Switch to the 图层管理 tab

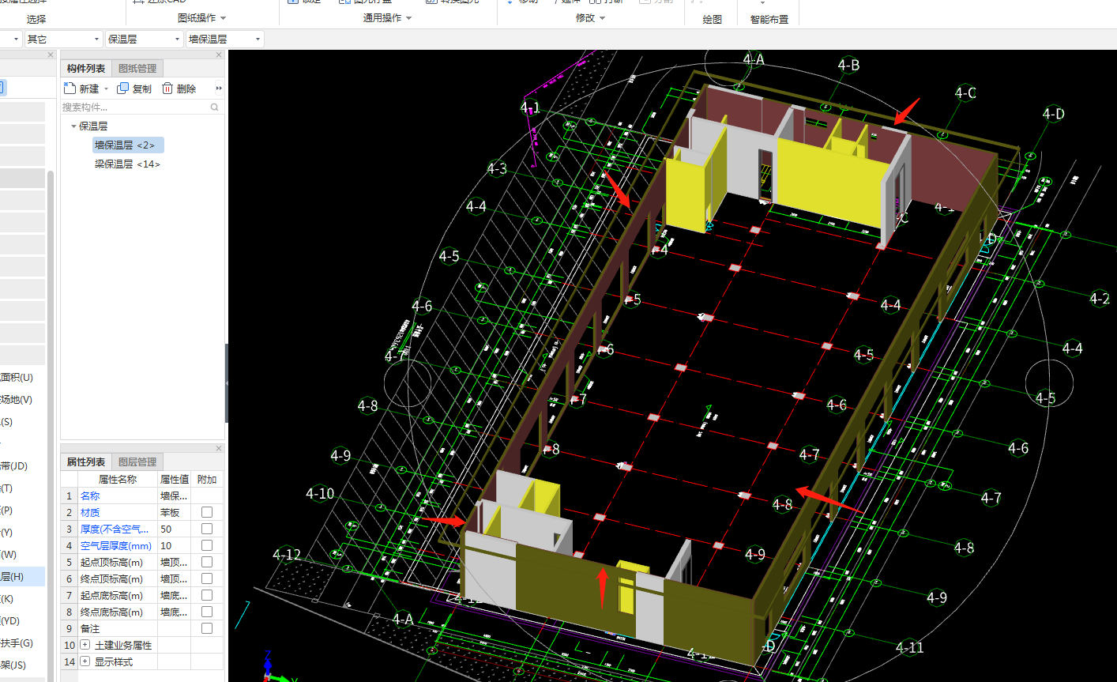pos(137,462)
